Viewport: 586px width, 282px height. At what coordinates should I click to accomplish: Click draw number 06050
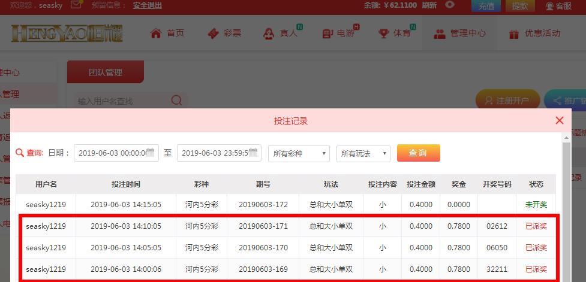click(497, 248)
